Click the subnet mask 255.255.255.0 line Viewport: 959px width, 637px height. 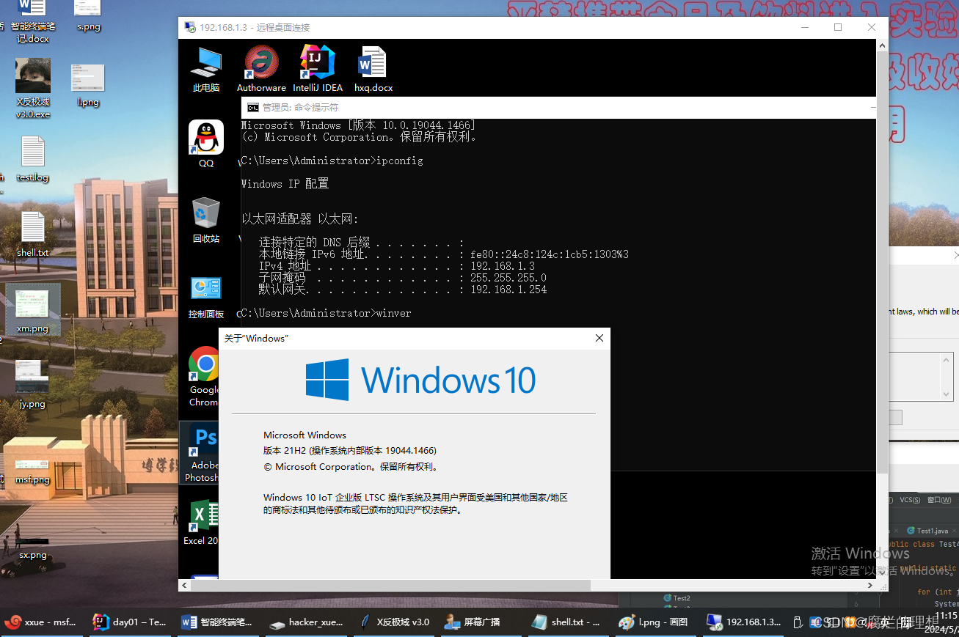pos(403,278)
